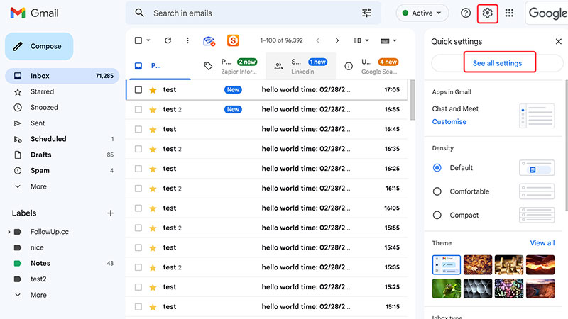Switch to the Promotions tab with Zapier
Viewport: 568px width, 319px height.
pos(232,66)
